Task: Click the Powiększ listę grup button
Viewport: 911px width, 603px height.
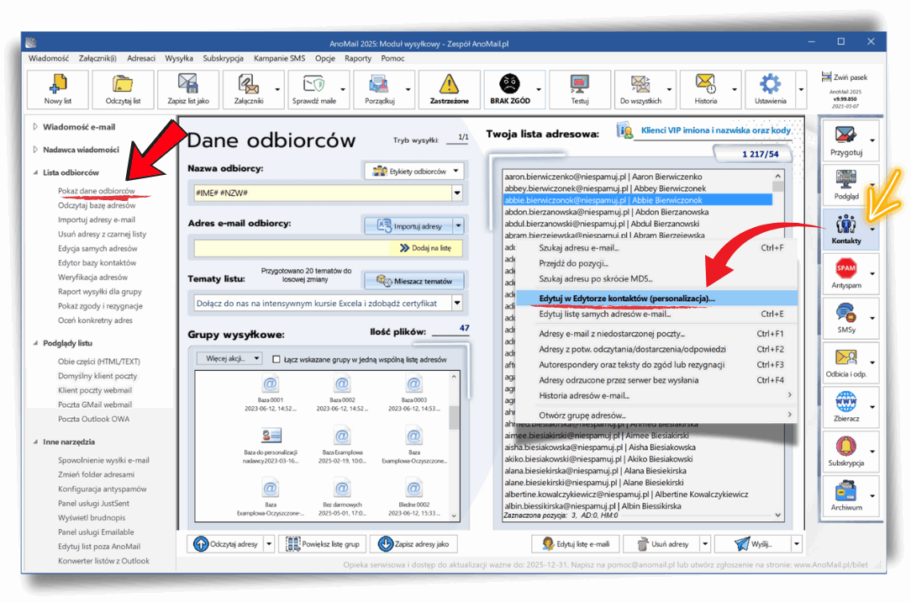Action: [323, 544]
